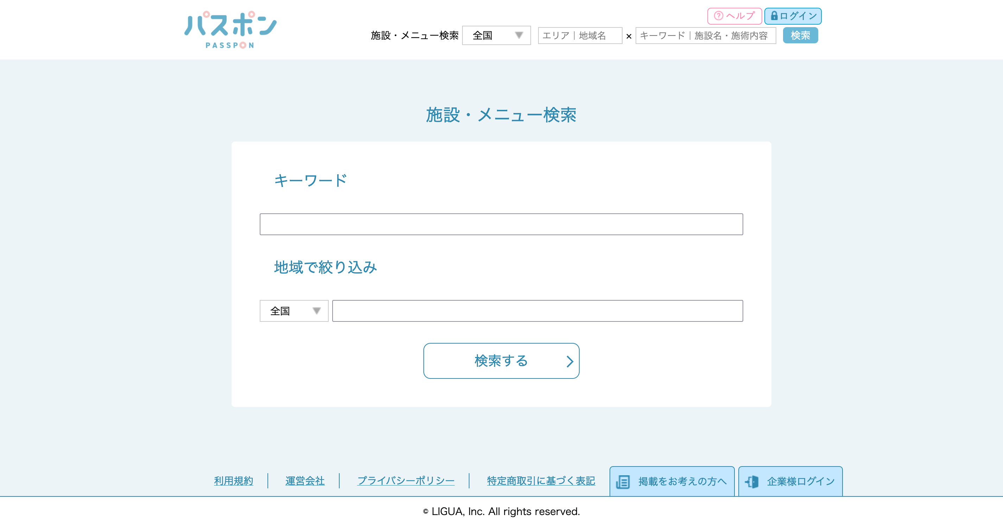This screenshot has height=526, width=1003.
Task: Click the help question mark icon
Action: tap(718, 16)
